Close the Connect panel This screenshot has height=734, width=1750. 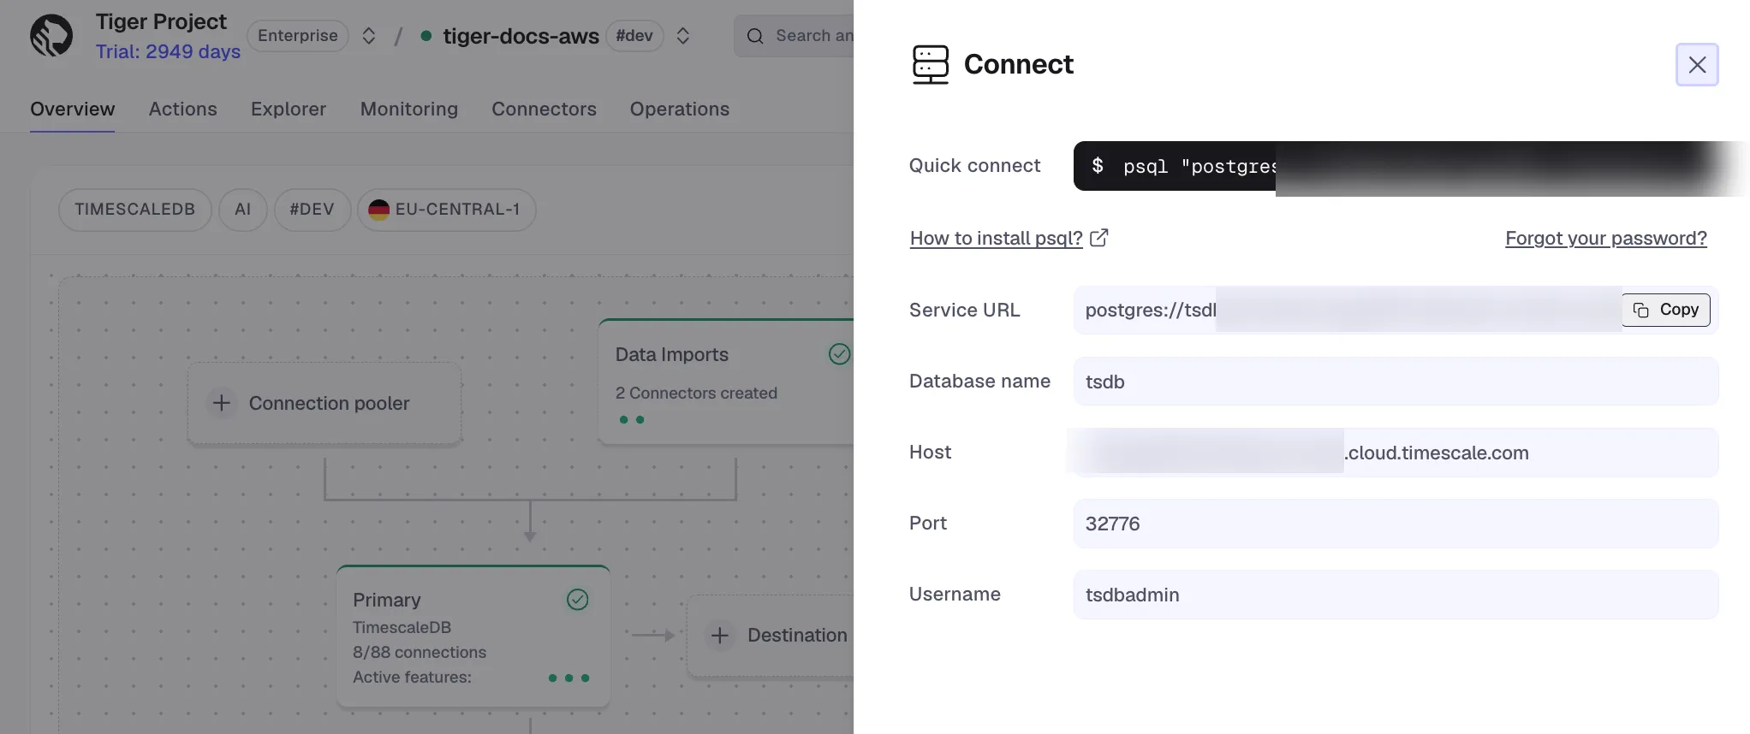click(1697, 64)
